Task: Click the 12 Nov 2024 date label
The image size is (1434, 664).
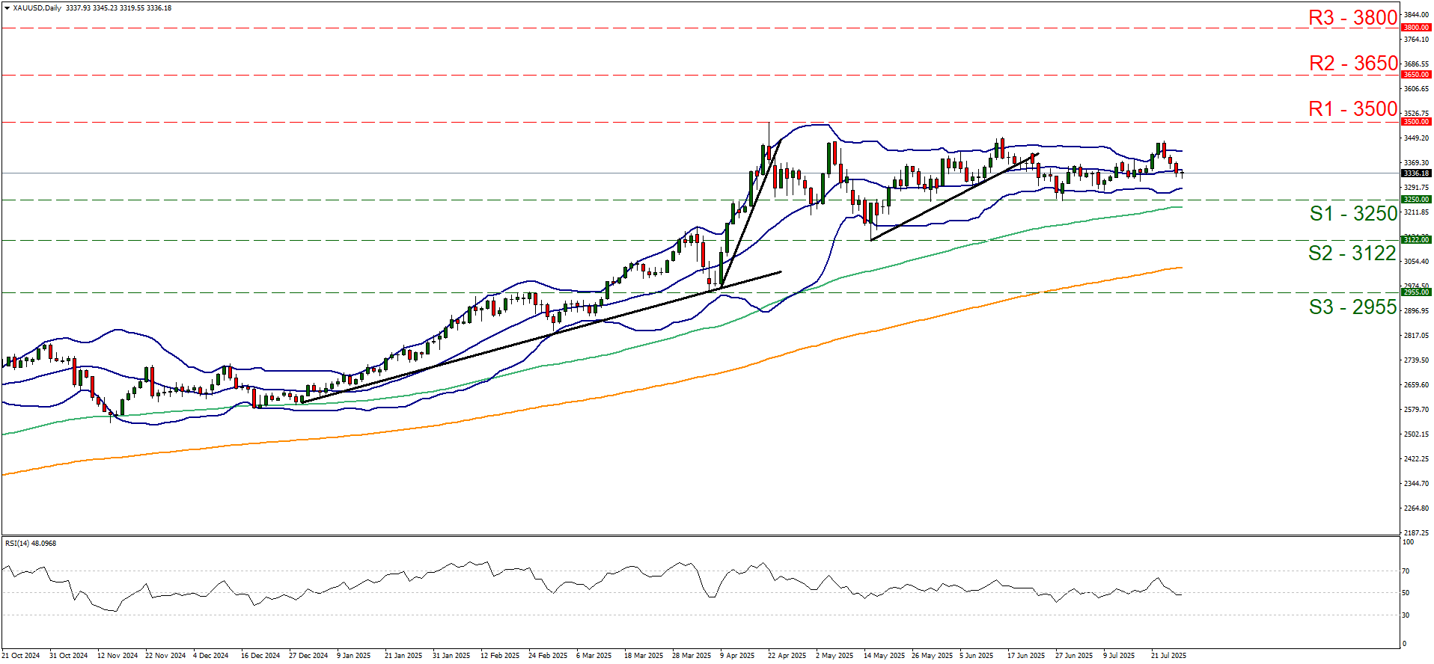Action: tap(118, 656)
